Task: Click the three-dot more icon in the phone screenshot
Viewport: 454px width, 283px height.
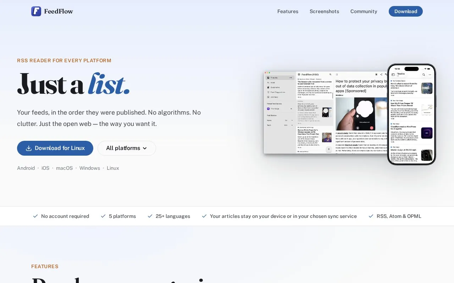Action: 430,75
